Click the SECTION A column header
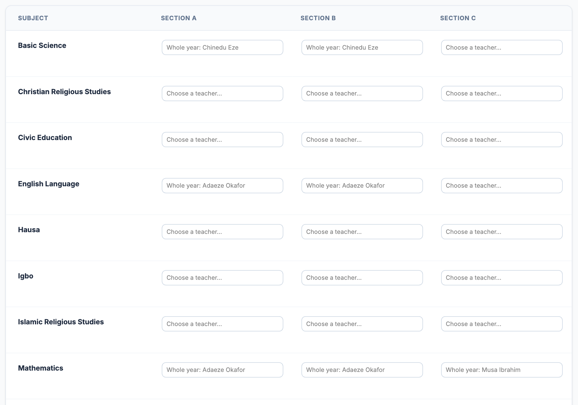578x405 pixels. pos(178,18)
